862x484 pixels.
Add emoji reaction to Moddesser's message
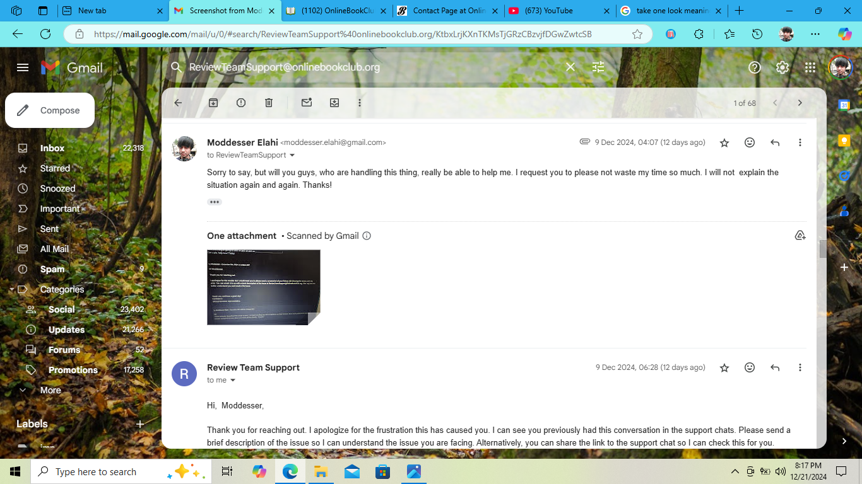click(750, 142)
